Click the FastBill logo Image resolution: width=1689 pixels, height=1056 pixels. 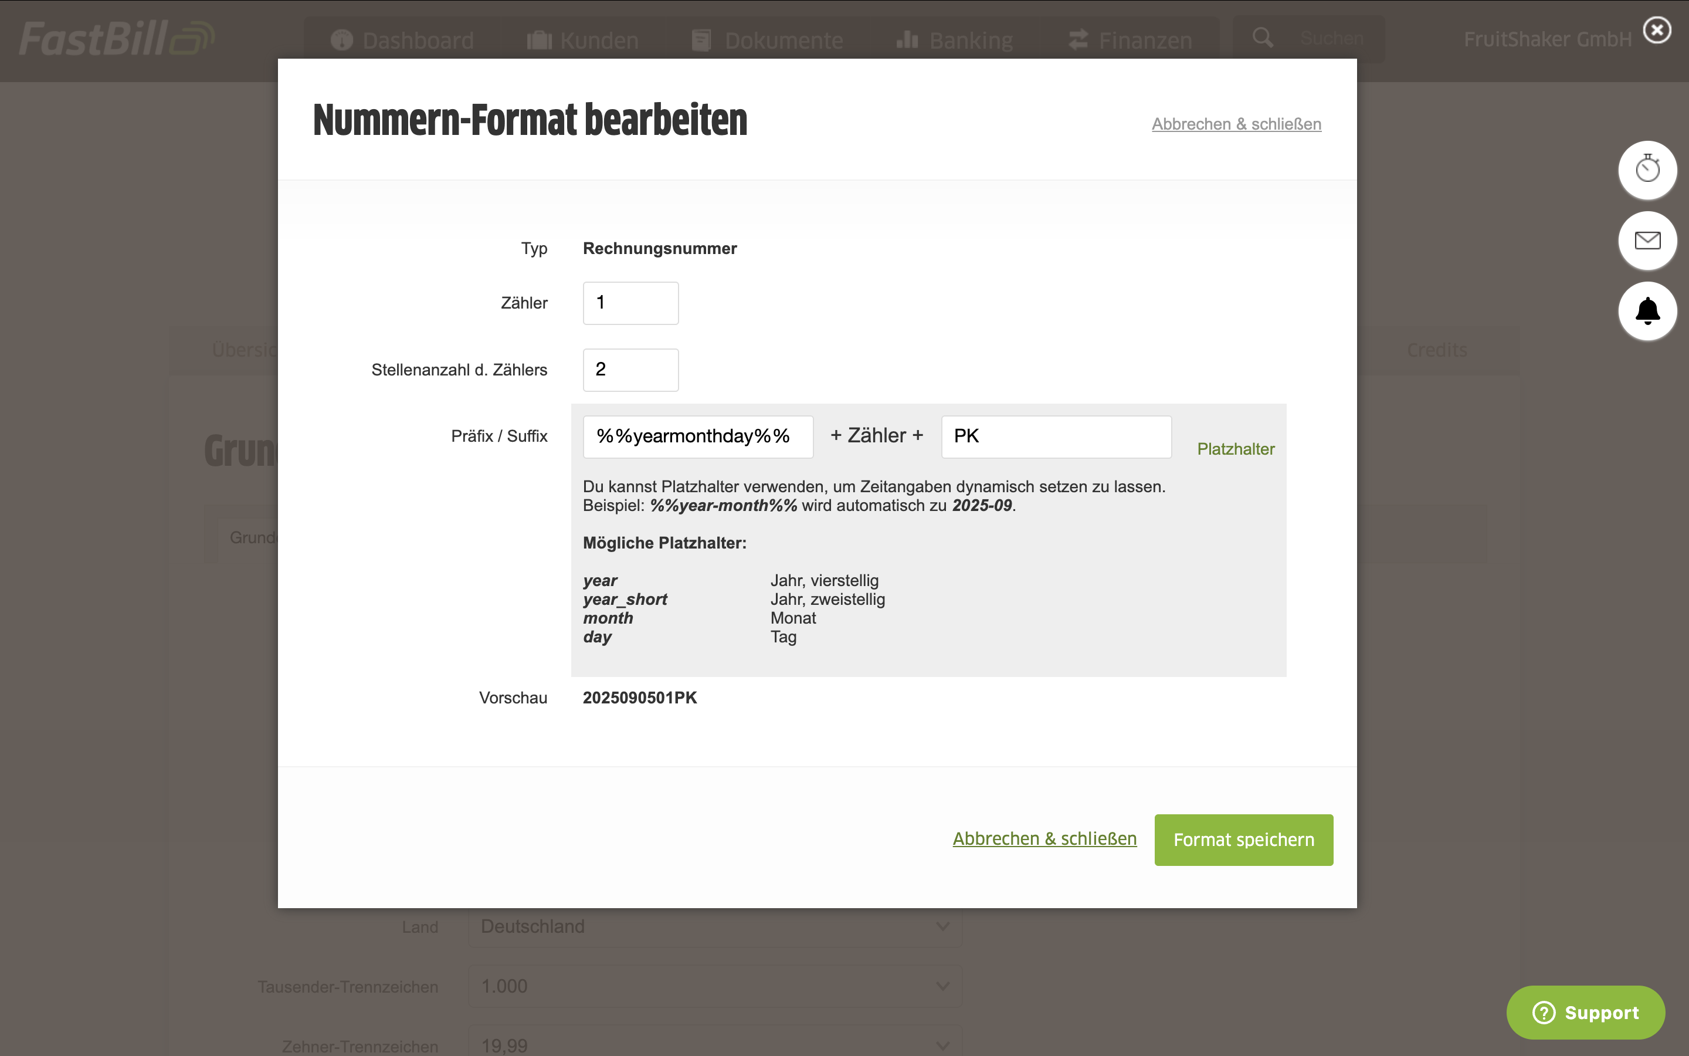click(x=117, y=38)
